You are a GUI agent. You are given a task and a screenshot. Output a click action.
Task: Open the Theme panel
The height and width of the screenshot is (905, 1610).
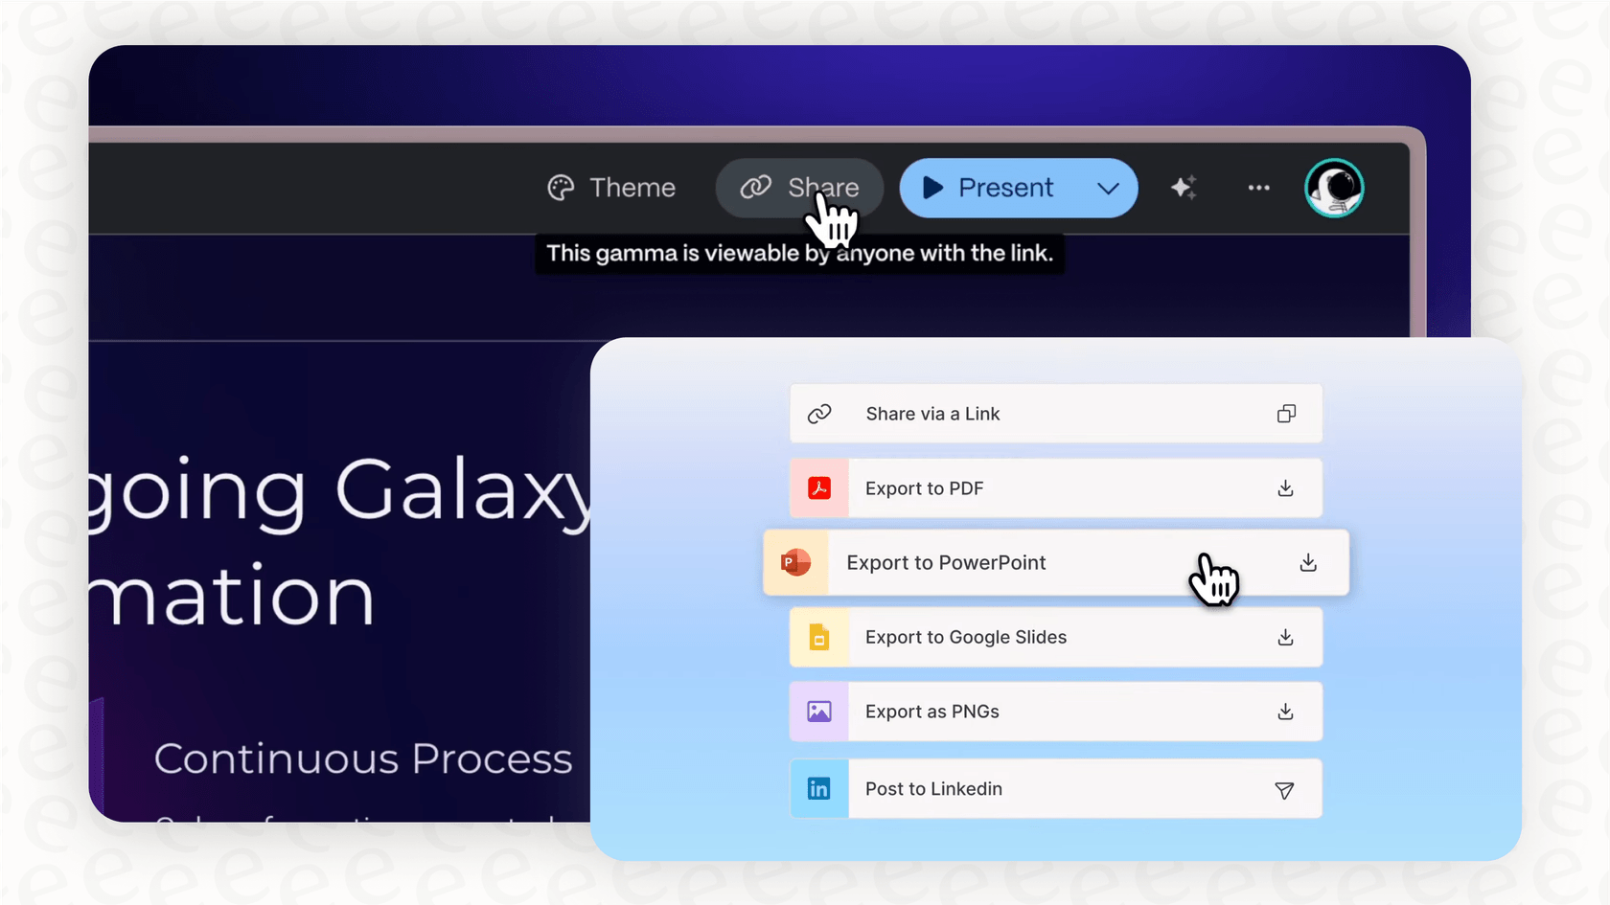(632, 188)
